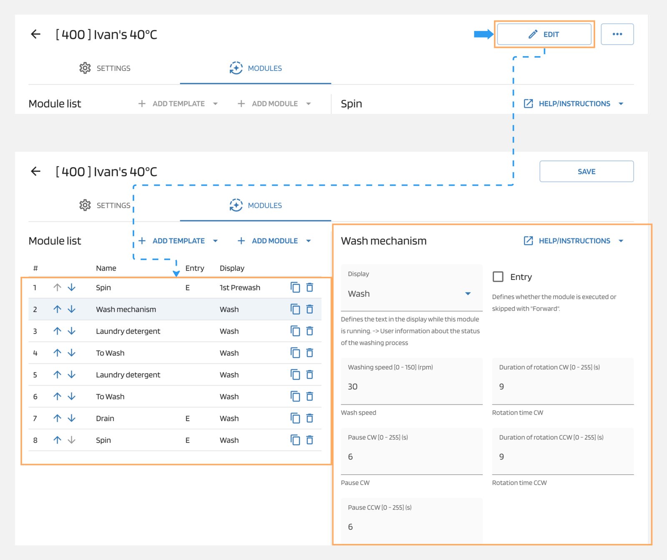Screen dimensions: 667x560
Task: Select the top Modules tab
Action: click(x=256, y=68)
